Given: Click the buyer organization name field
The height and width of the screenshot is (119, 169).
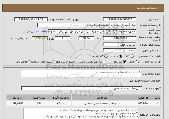Looking at the screenshot, I should click(87, 25).
